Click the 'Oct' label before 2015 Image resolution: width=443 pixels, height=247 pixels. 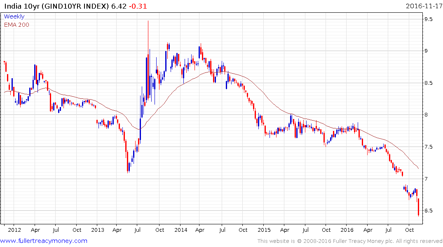[243, 230]
